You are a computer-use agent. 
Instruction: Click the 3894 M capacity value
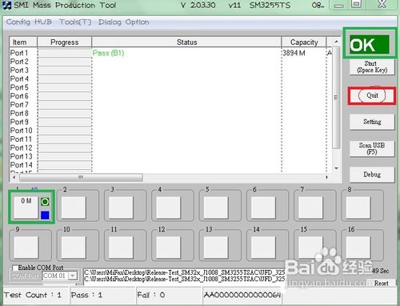coord(294,53)
